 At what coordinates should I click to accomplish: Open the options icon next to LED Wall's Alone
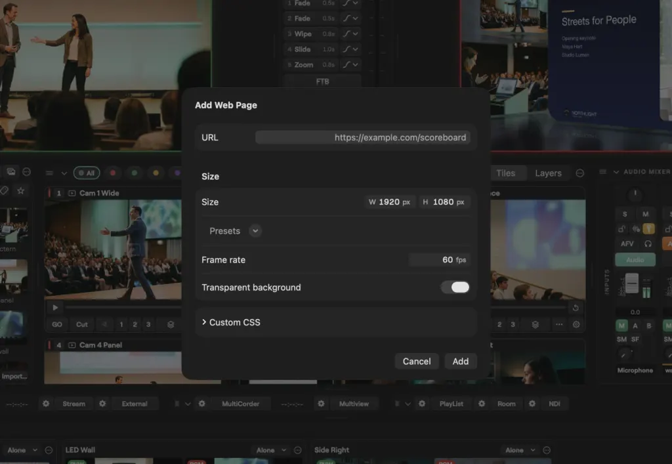tap(298, 450)
